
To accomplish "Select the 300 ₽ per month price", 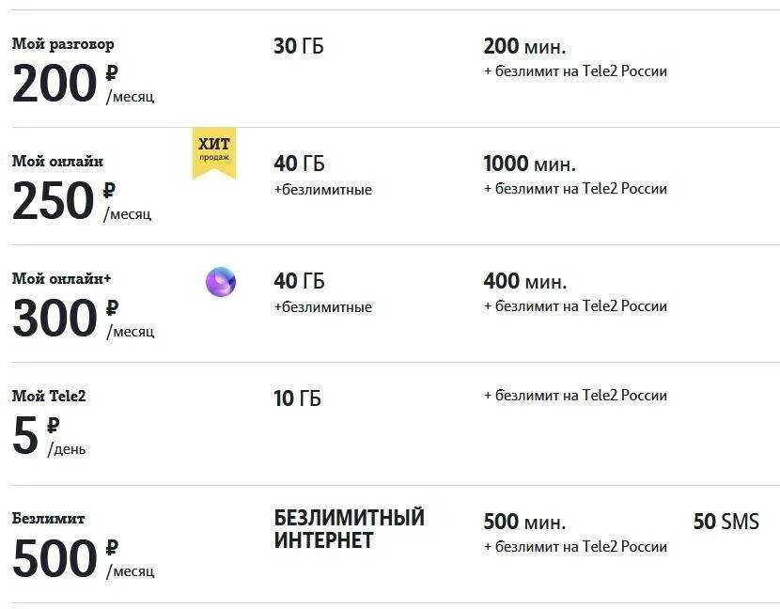I will [83, 319].
